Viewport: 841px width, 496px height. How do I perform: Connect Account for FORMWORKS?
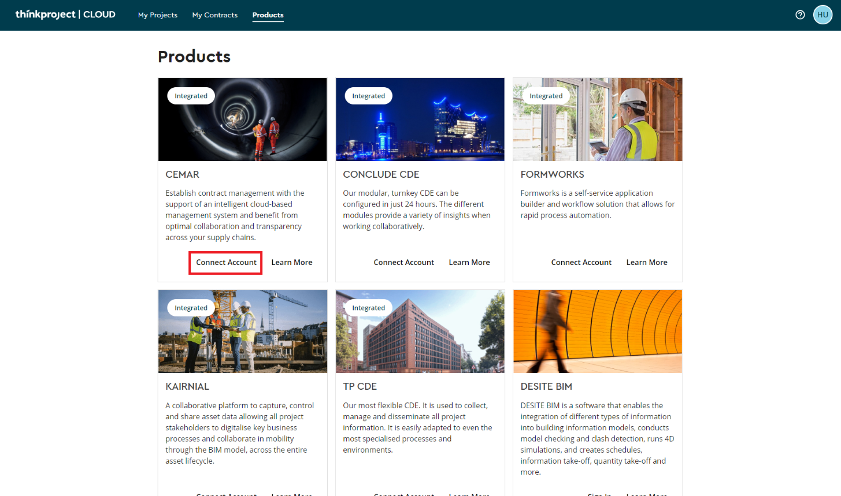pyautogui.click(x=581, y=262)
